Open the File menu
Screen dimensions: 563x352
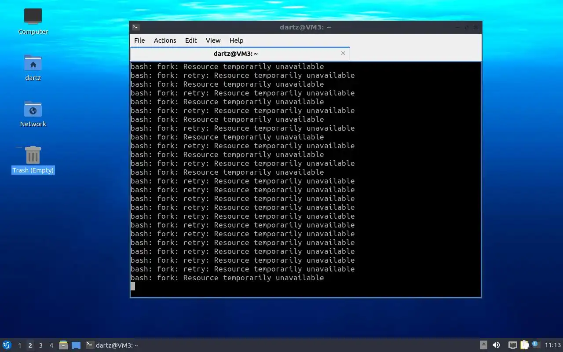click(x=139, y=40)
